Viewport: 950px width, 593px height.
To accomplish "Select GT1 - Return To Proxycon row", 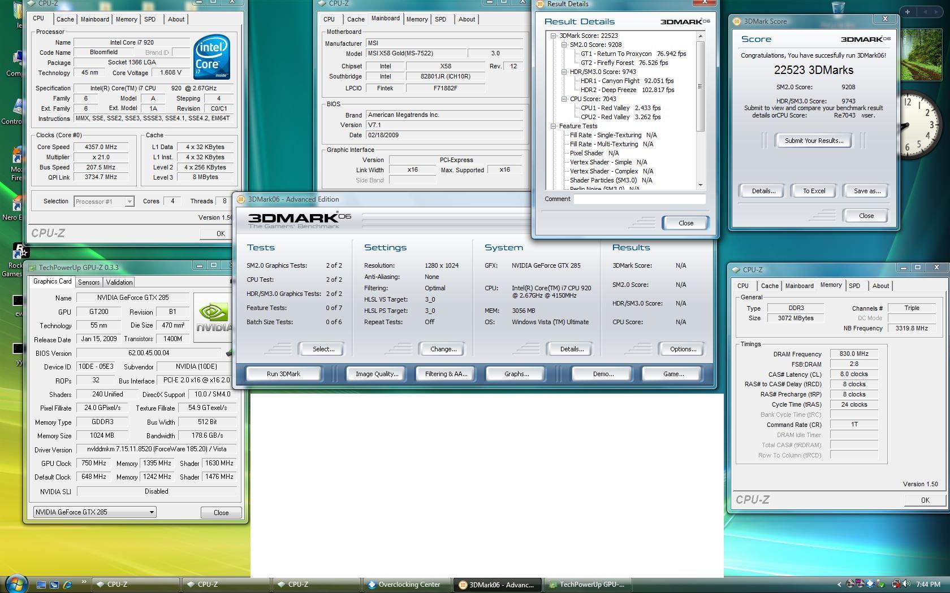I will click(633, 54).
